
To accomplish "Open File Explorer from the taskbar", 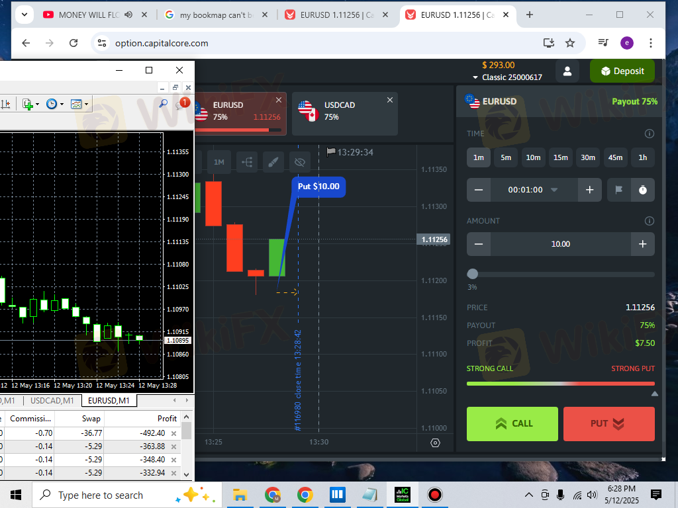I will click(x=240, y=495).
